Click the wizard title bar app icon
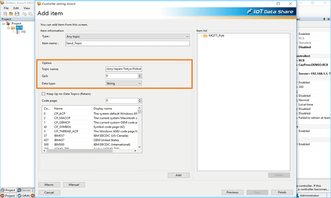The height and width of the screenshot is (198, 331). pyautogui.click(x=39, y=4)
